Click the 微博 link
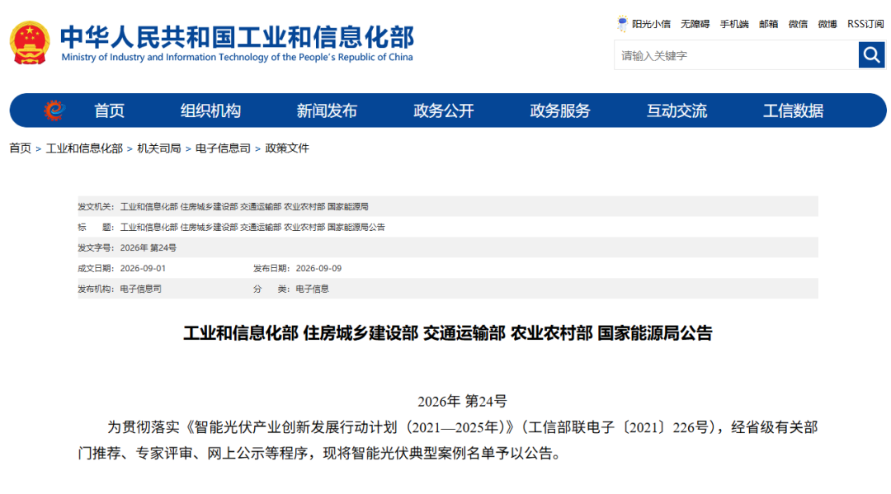The height and width of the screenshot is (494, 891). (827, 24)
